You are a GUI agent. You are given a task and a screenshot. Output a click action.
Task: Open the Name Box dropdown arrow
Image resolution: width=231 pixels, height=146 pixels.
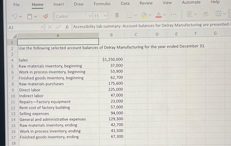[x=42, y=27]
